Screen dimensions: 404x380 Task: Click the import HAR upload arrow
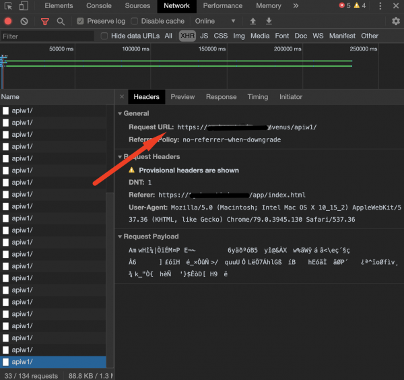pos(252,22)
